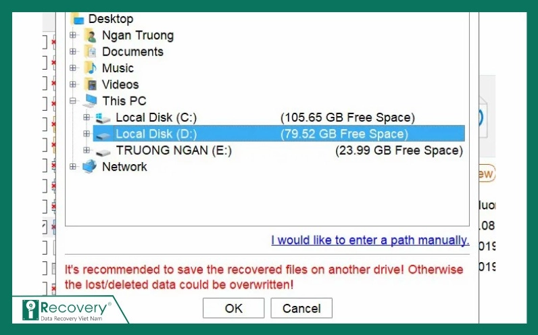Select the Music folder icon
This screenshot has width=538, height=335.
pyautogui.click(x=91, y=68)
